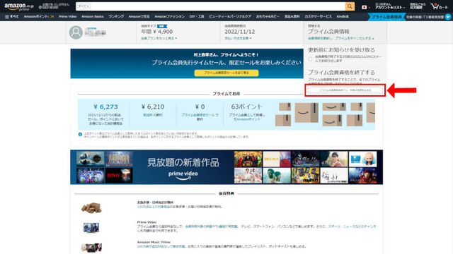453x254 pixels.
Task: Click the 2022/11/12 renewal date
Action: tap(240, 32)
